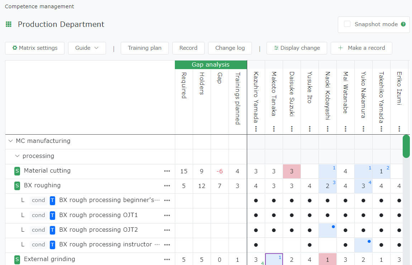Open the Training plan view

coord(144,48)
